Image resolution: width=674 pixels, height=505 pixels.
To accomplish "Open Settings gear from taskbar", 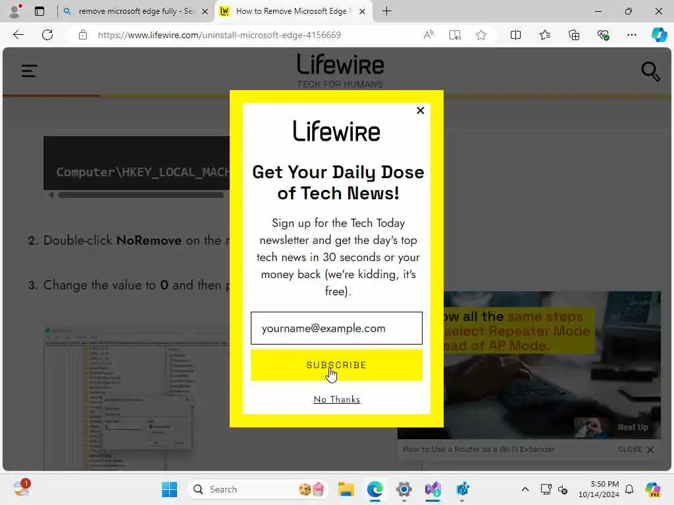I will [x=404, y=489].
